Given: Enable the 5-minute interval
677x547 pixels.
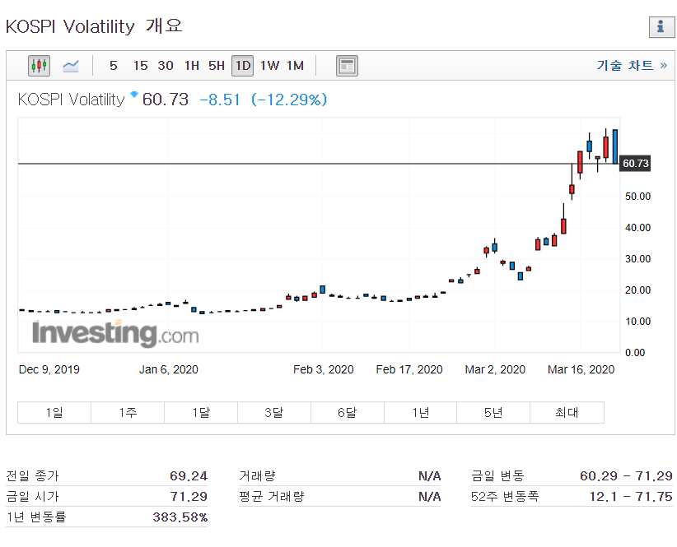Looking at the screenshot, I should coord(113,66).
